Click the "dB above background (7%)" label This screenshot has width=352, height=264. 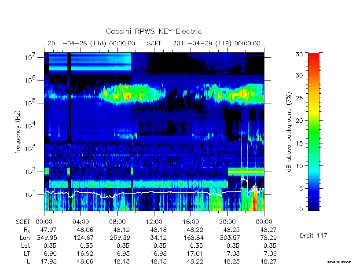(290, 132)
